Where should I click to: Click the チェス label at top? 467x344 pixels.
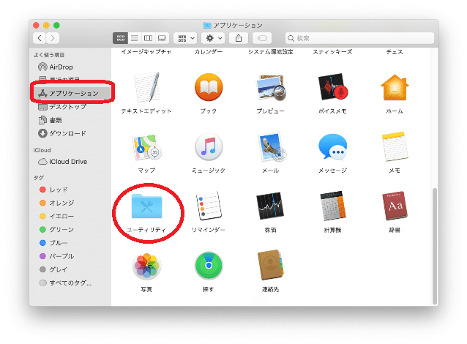tap(395, 52)
